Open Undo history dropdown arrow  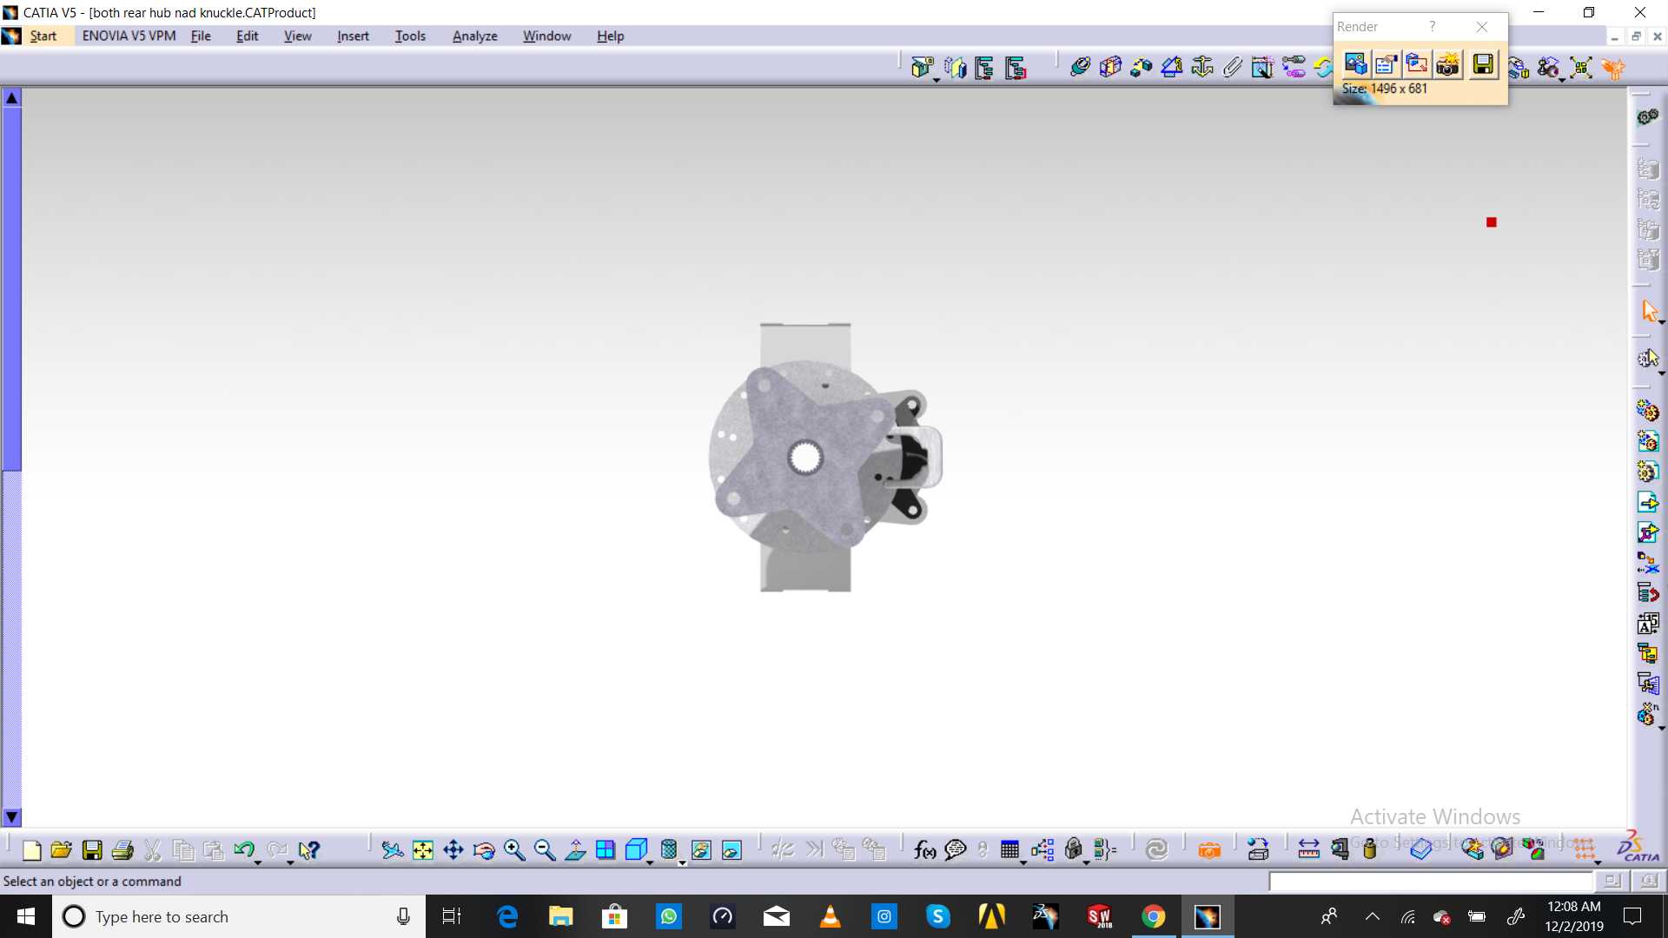coord(258,862)
